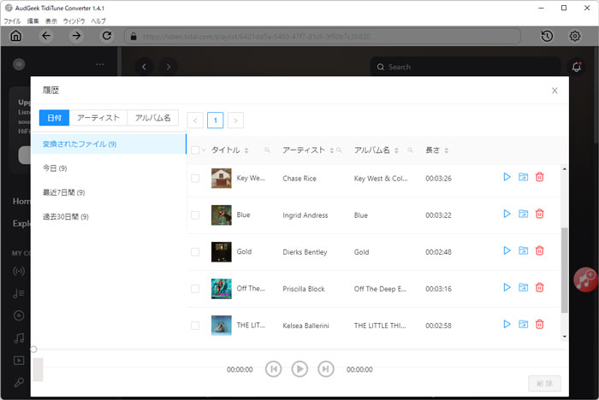Open folder for Gold track
This screenshot has height=400, width=599.
tap(523, 250)
